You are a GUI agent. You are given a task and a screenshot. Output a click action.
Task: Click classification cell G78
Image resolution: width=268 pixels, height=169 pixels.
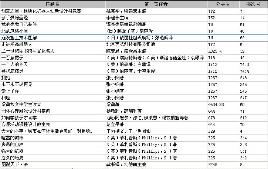point(223,118)
